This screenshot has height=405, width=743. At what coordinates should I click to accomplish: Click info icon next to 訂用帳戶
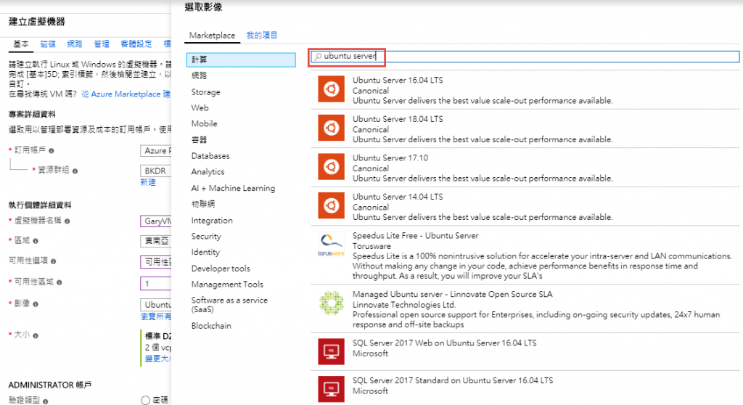52,151
